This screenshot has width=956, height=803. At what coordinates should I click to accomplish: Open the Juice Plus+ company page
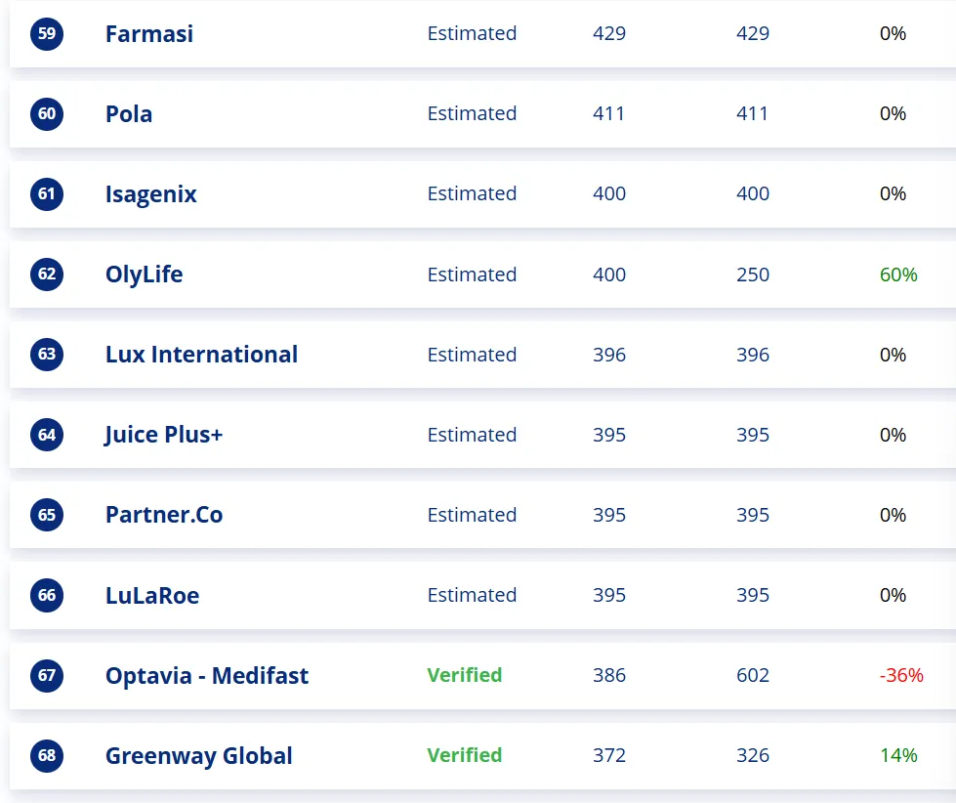(x=164, y=435)
